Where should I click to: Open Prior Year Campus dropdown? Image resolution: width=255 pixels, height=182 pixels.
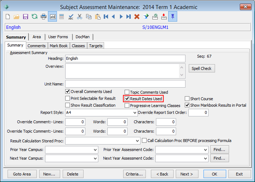[95, 150]
